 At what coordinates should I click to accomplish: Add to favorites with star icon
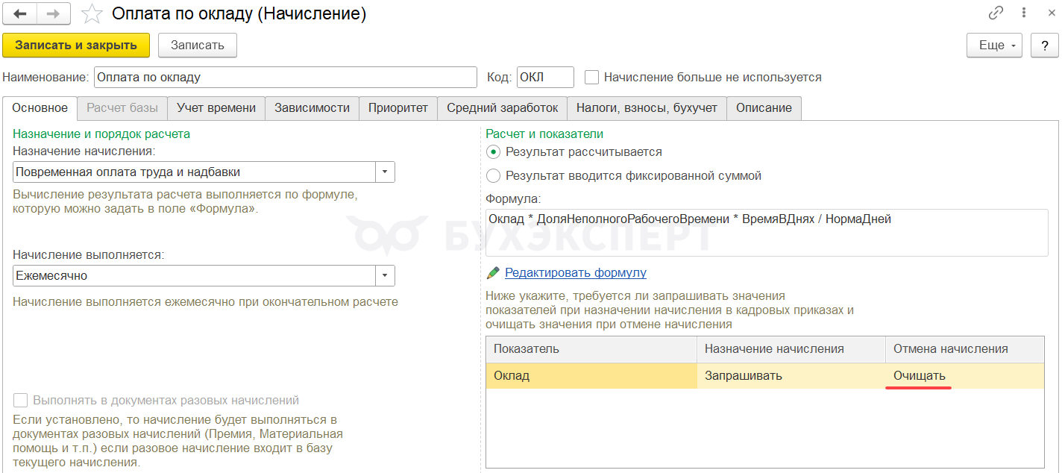tap(91, 13)
